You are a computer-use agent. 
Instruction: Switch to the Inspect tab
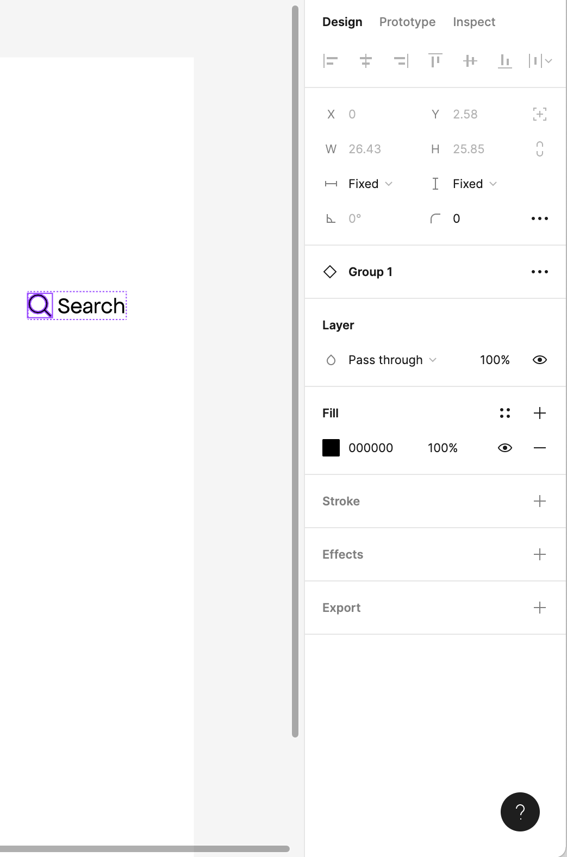pos(474,22)
